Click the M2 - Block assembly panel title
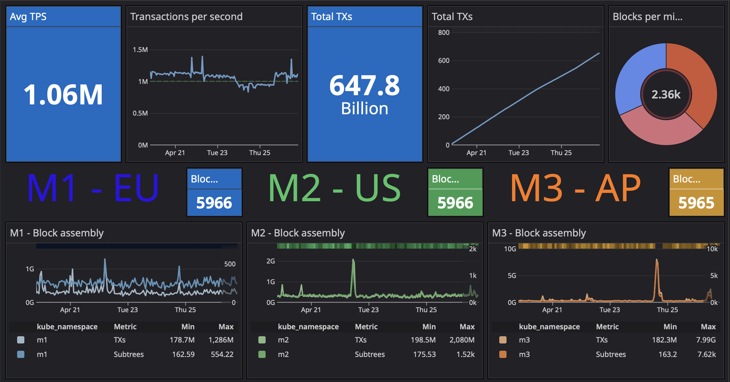This screenshot has width=730, height=382. [x=298, y=233]
